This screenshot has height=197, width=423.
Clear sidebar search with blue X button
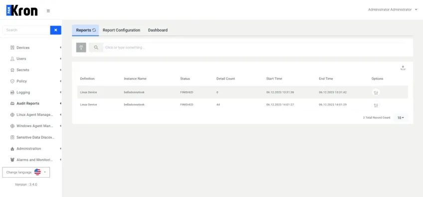coord(55,30)
